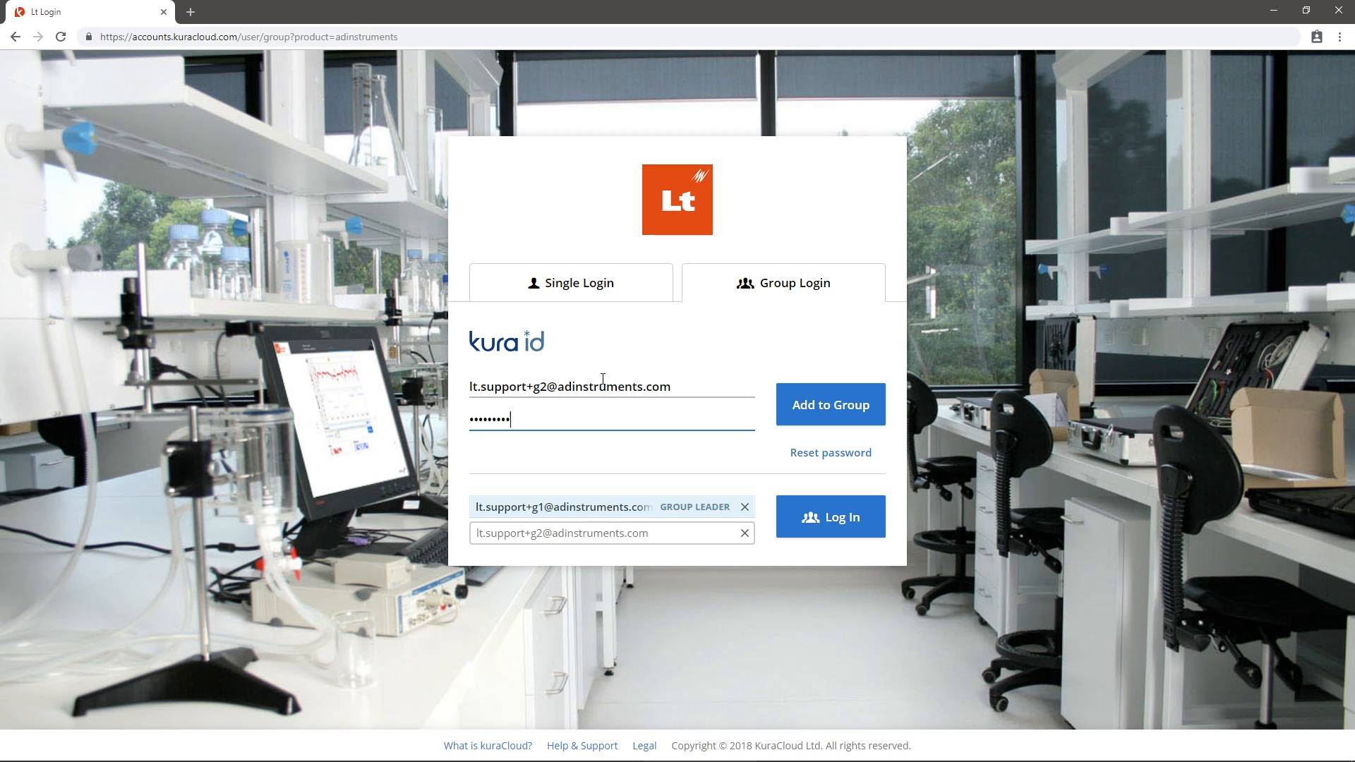Click the password input field
Viewport: 1355px width, 762px height.
[611, 418]
